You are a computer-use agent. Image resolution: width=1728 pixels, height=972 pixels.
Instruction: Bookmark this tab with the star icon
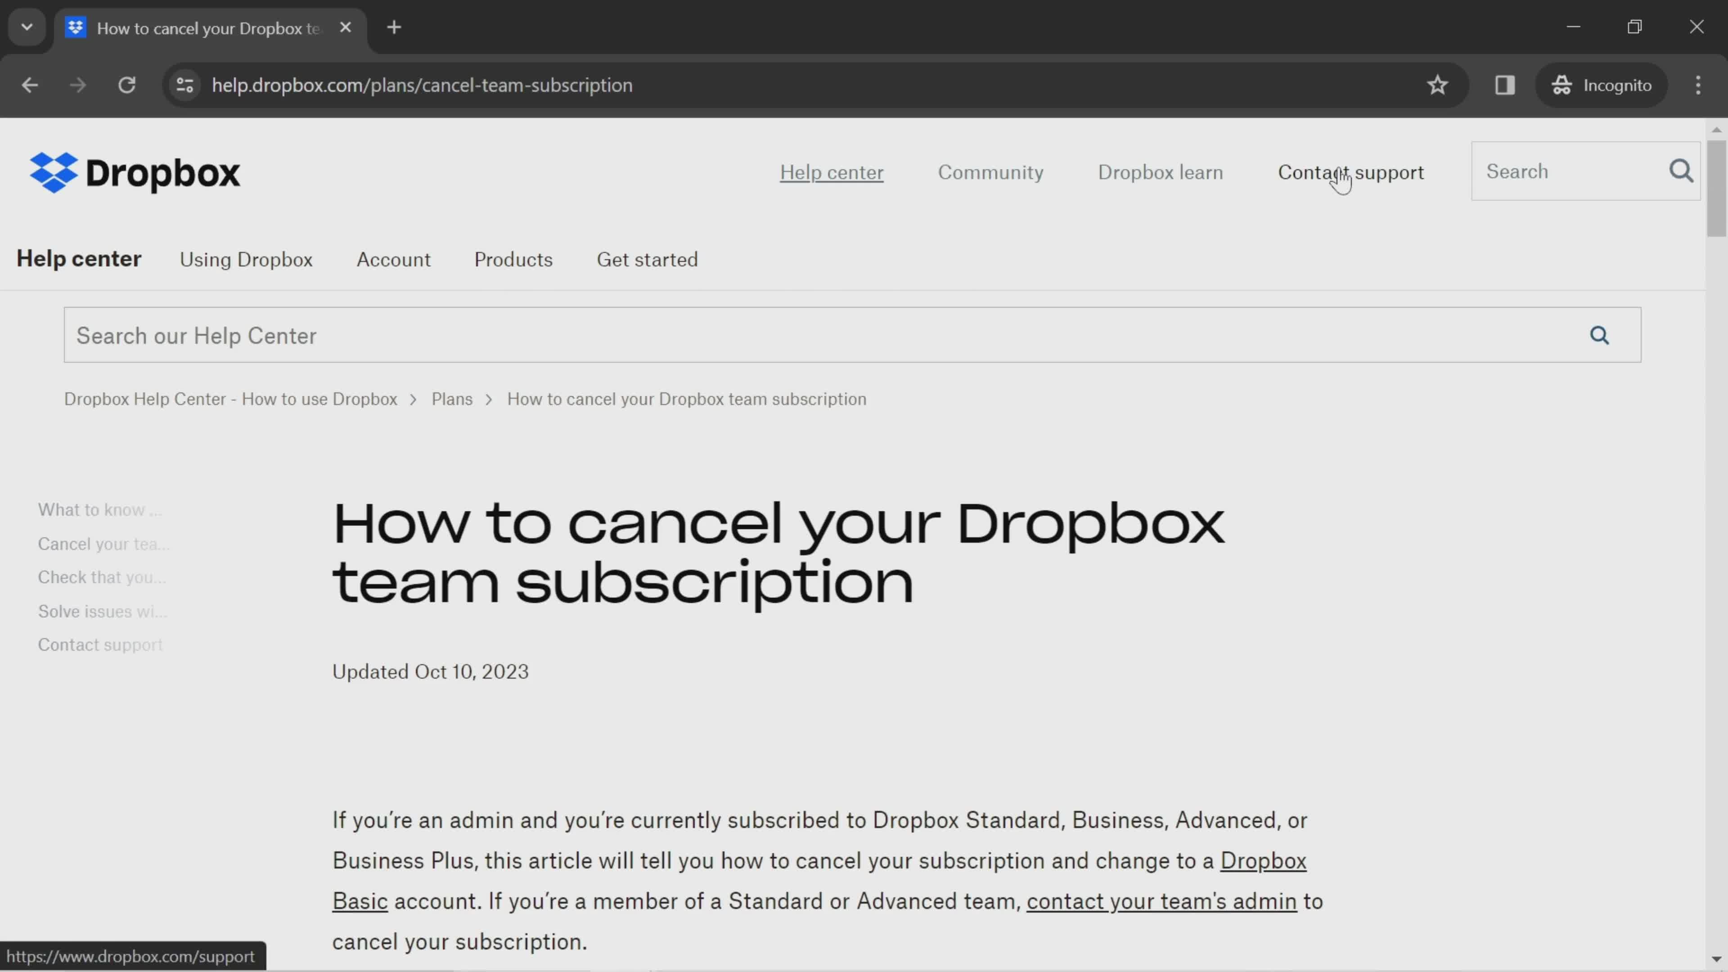tap(1437, 85)
